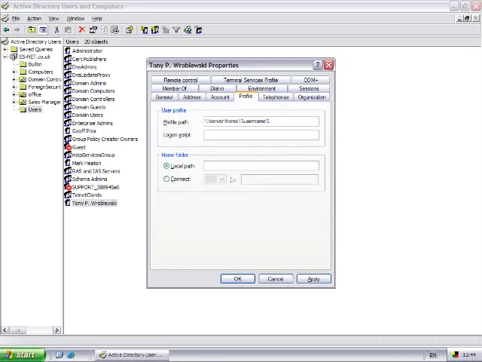Go up one level with folder icon
This screenshot has width=482, height=362.
32,30
